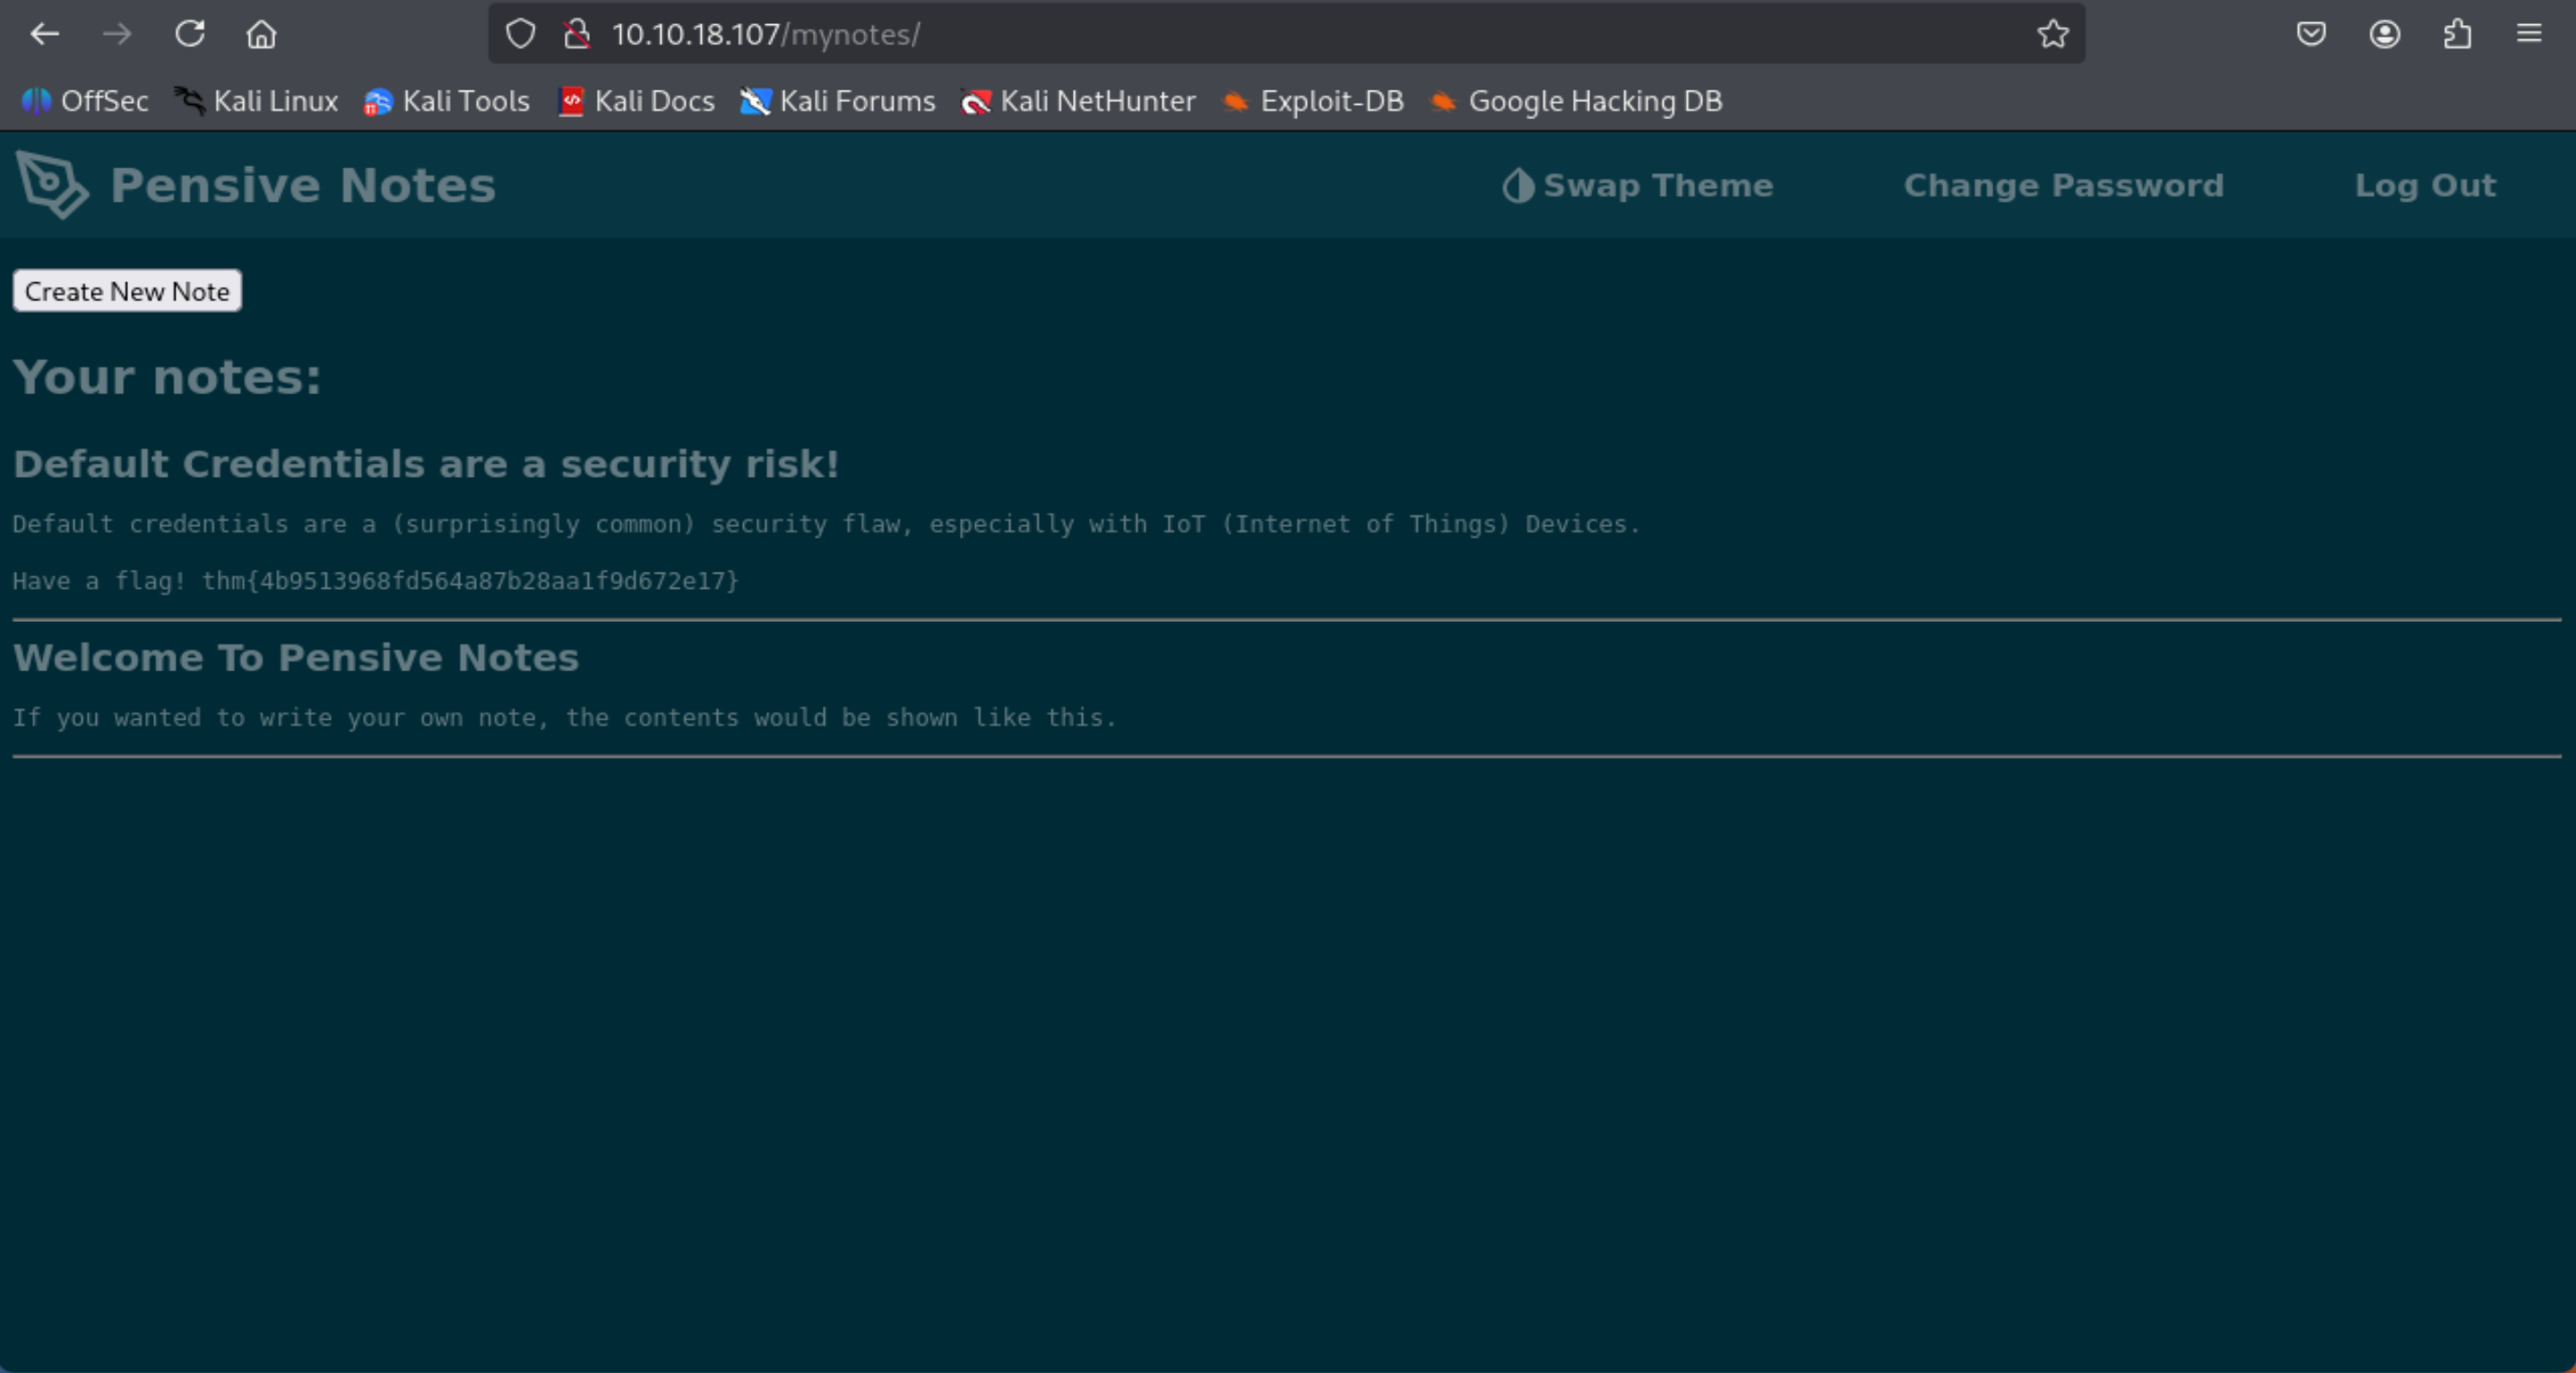The width and height of the screenshot is (2576, 1373).
Task: Toggle Swap Theme
Action: tap(1638, 185)
